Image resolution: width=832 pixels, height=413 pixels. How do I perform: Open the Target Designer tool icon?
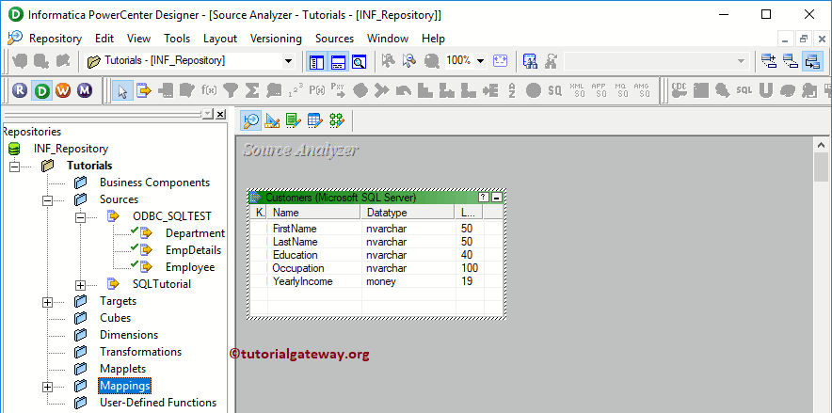[272, 120]
